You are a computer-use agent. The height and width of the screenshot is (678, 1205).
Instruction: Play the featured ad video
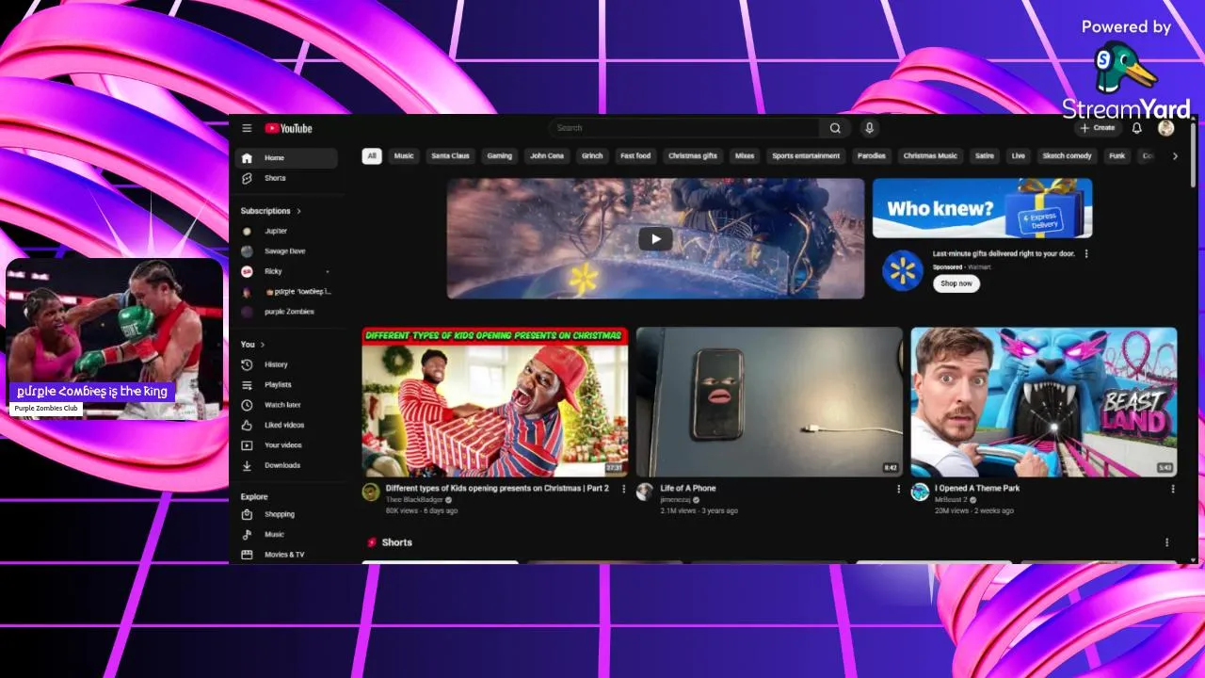[x=655, y=238]
